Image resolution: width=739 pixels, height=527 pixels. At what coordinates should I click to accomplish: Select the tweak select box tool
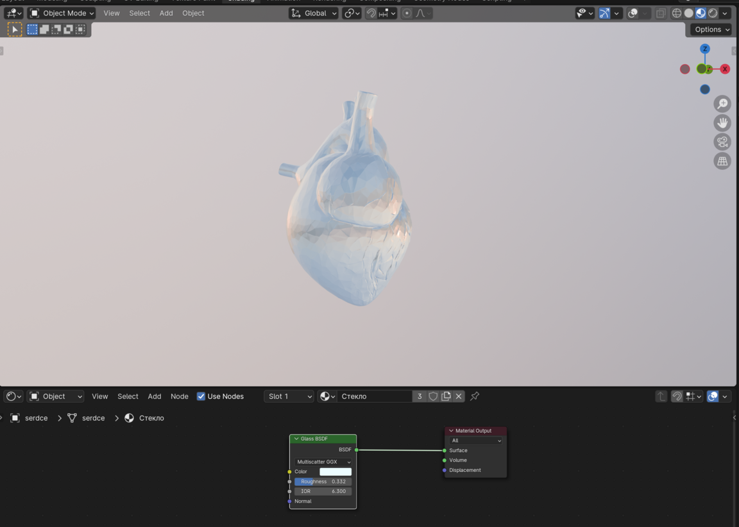coord(15,29)
